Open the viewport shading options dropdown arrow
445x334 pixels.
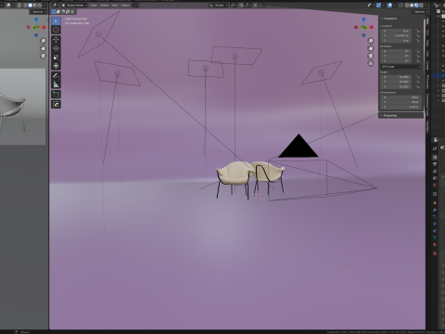tap(426, 6)
